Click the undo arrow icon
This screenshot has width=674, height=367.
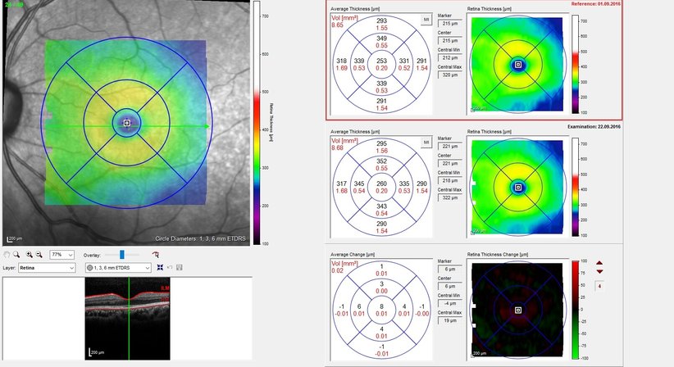click(169, 268)
